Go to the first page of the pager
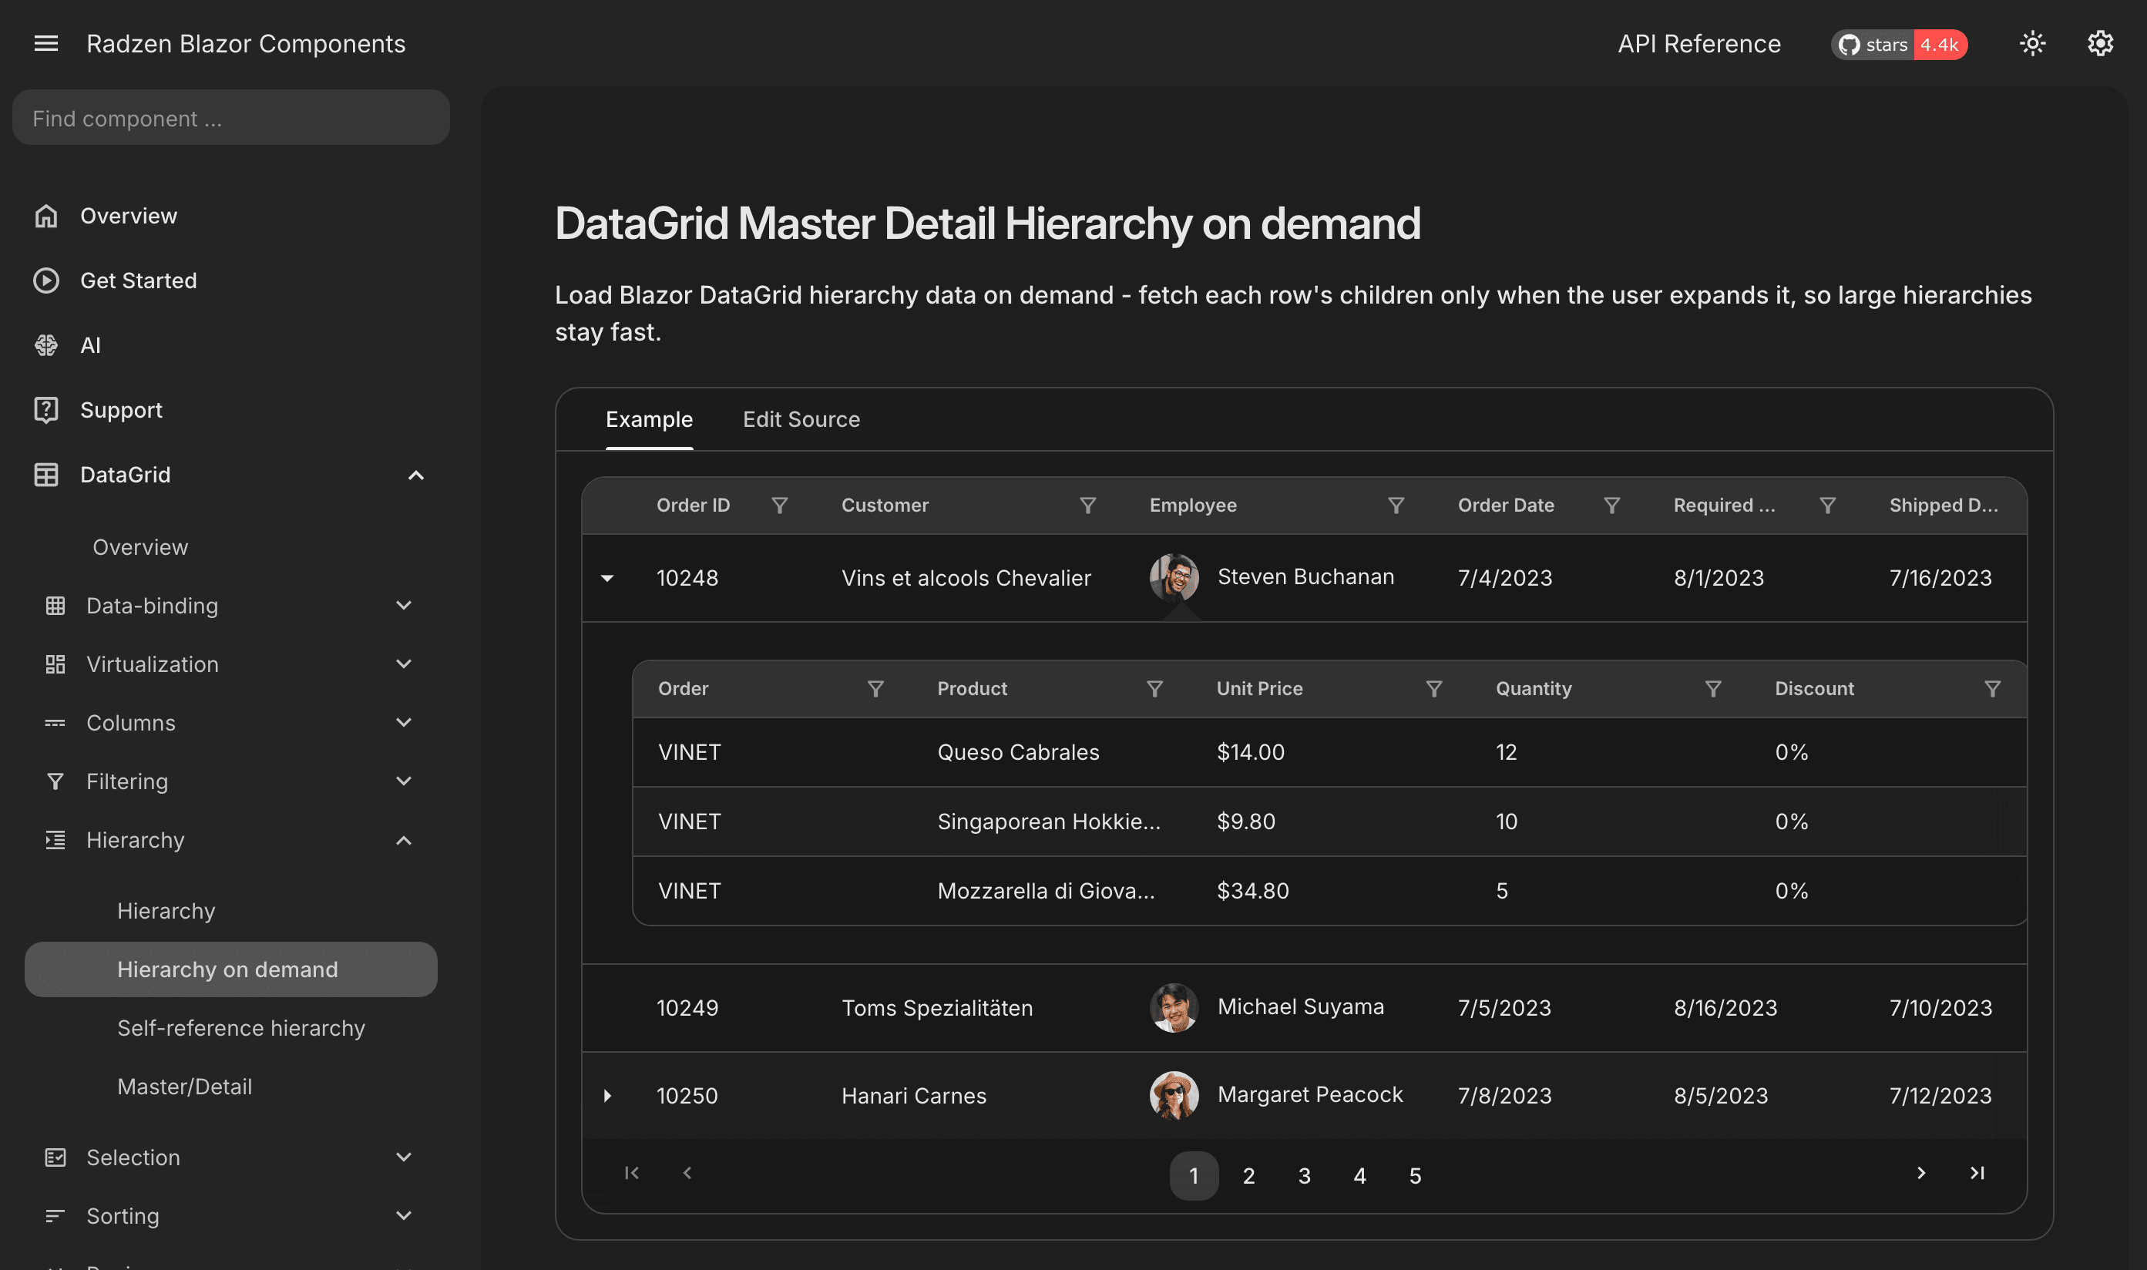 pyautogui.click(x=631, y=1174)
